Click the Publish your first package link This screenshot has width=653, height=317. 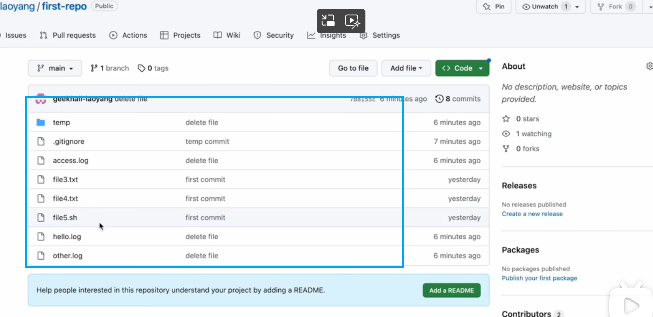[540, 278]
